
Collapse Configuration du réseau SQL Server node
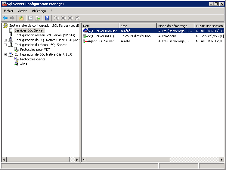pos(5,45)
